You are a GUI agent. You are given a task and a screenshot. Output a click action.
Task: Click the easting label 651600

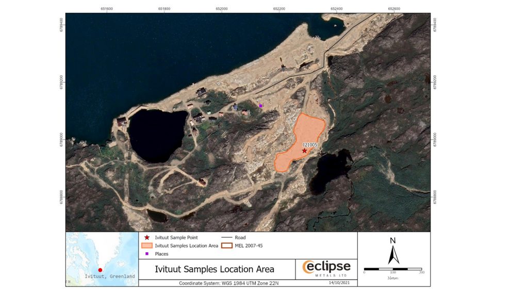click(x=107, y=9)
